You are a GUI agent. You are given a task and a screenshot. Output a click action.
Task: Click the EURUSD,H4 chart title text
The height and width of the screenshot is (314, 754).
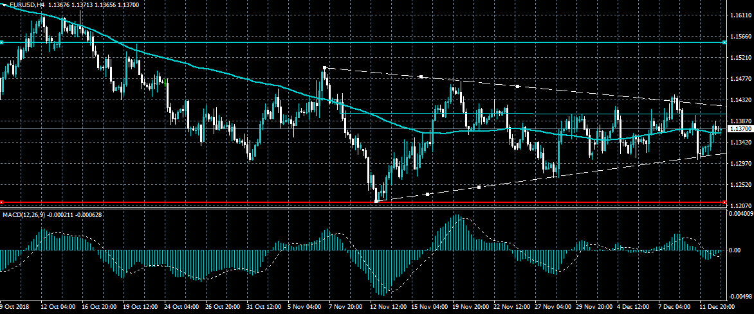tap(26, 4)
